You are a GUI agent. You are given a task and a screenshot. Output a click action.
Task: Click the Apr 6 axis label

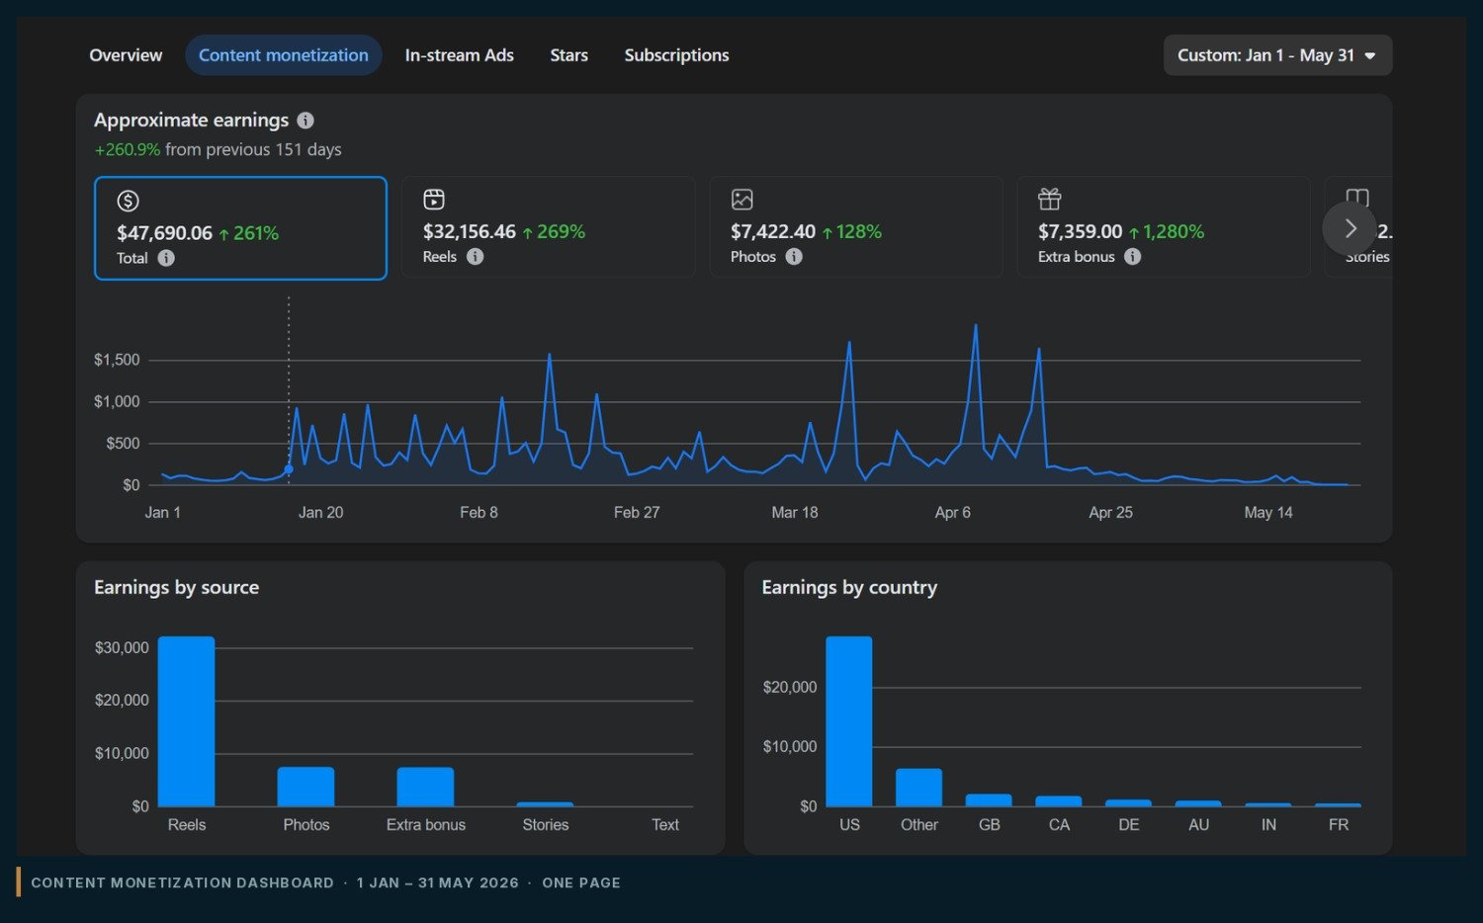953,513
